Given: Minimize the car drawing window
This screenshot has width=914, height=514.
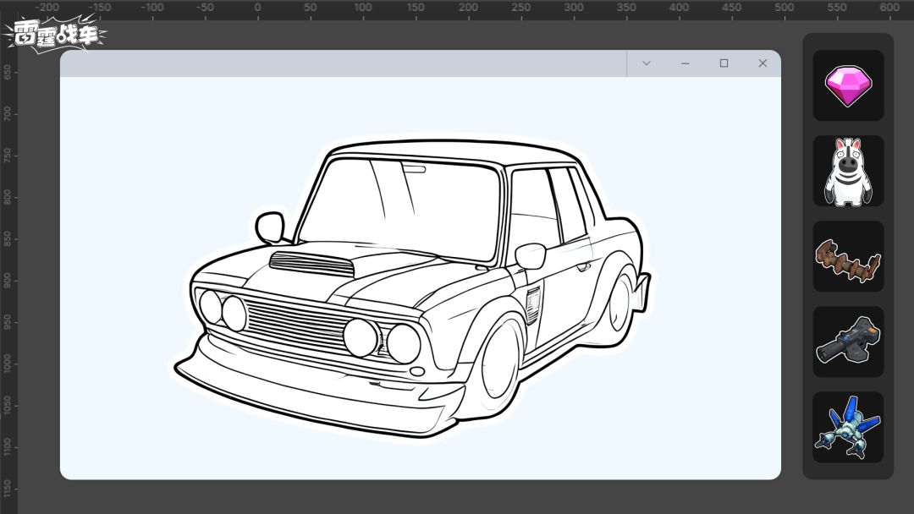Looking at the screenshot, I should click(685, 63).
